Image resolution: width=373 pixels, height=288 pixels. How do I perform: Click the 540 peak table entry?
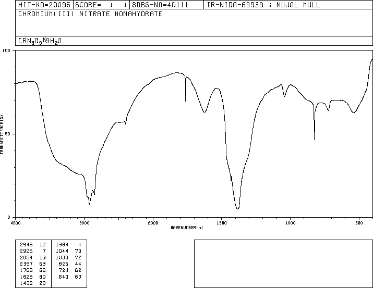coord(70,277)
